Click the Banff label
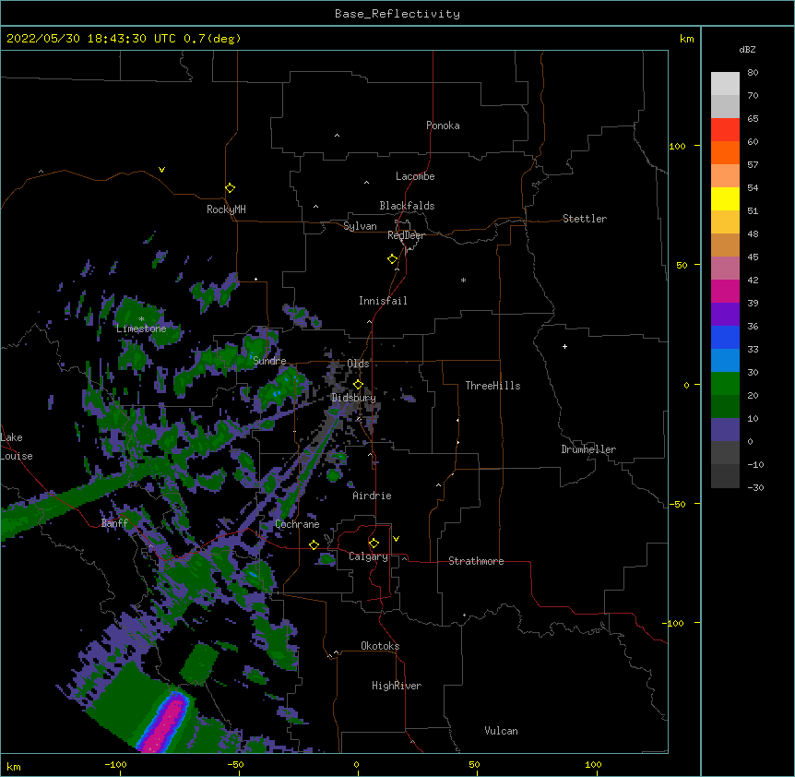This screenshot has height=777, width=795. (114, 523)
